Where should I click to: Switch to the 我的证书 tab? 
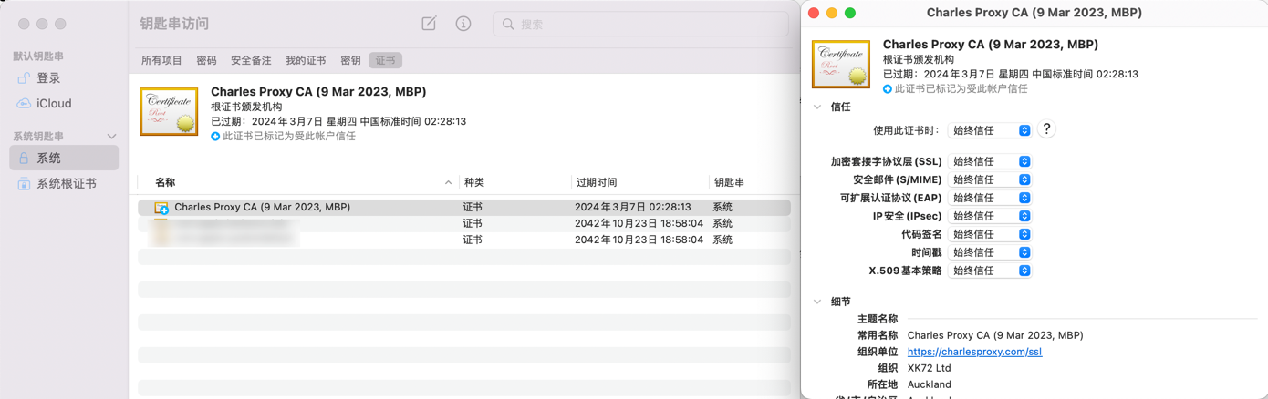[x=306, y=60]
